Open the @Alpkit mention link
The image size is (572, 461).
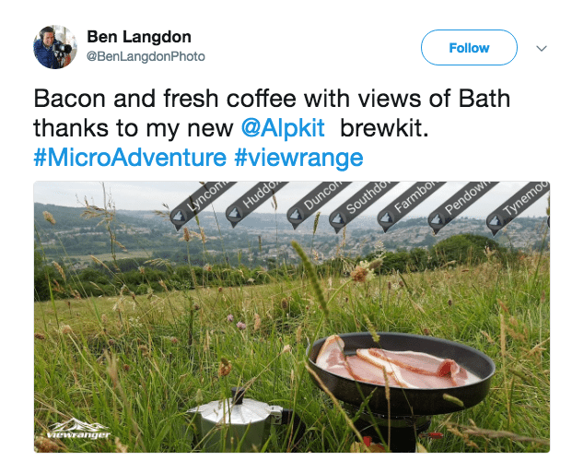[279, 126]
